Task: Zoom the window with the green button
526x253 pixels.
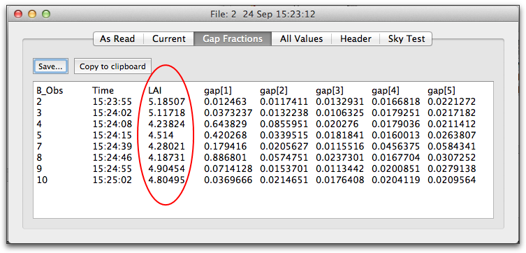Action: coord(45,14)
